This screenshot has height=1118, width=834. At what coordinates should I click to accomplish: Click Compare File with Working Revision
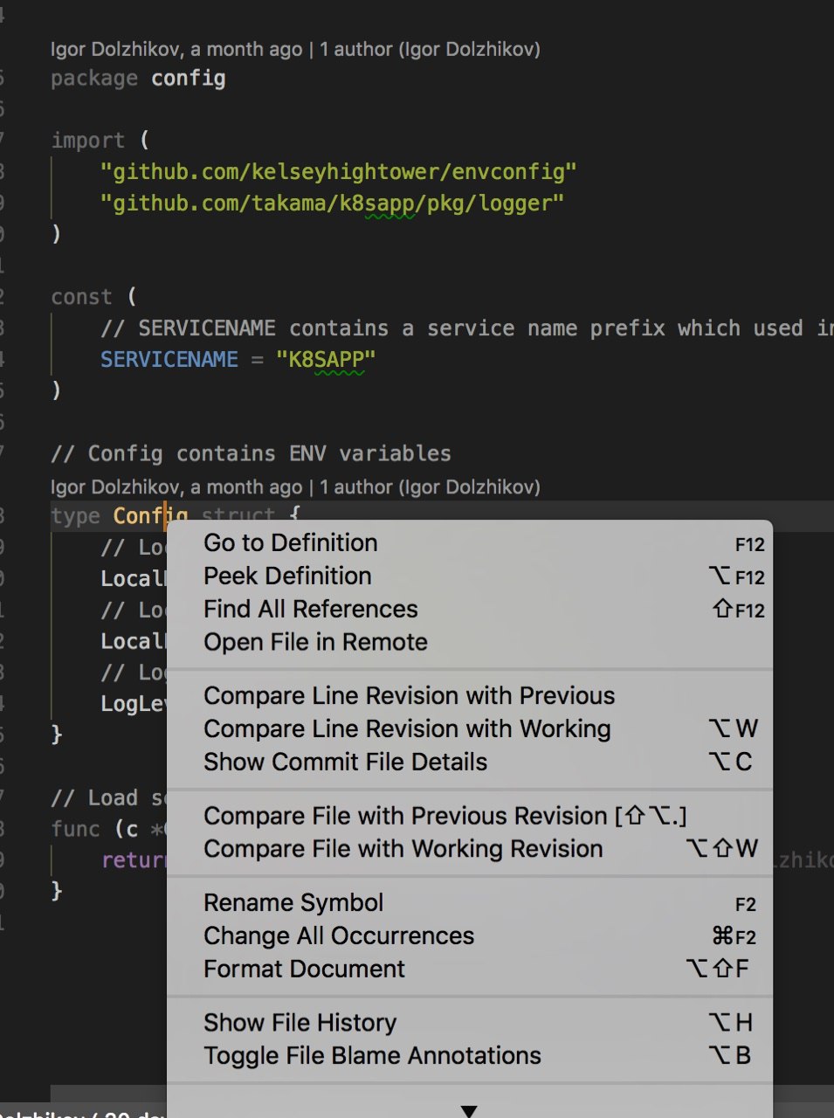[x=469, y=850]
